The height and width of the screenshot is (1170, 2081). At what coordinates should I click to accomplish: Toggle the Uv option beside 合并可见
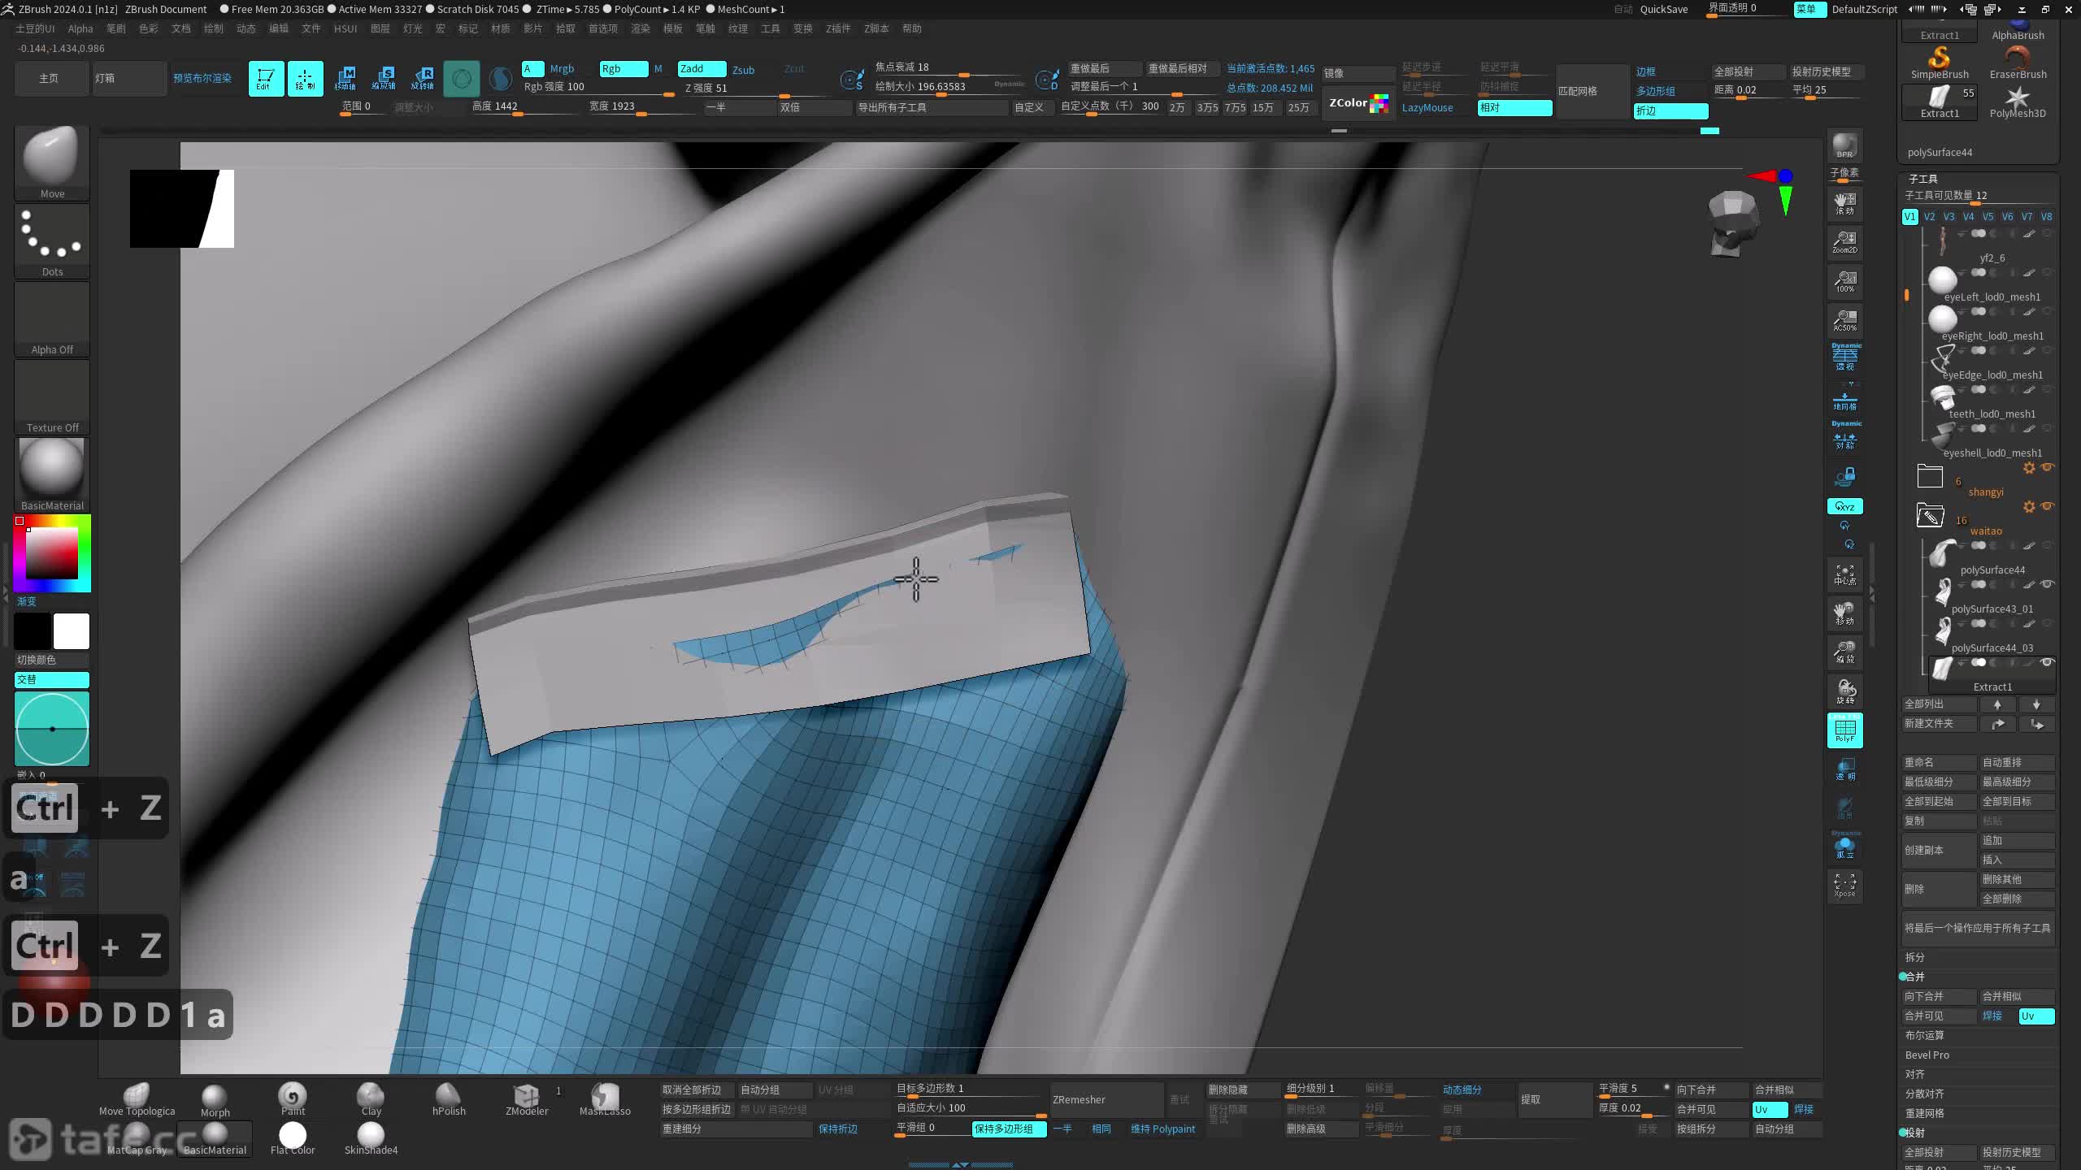tap(2036, 1016)
